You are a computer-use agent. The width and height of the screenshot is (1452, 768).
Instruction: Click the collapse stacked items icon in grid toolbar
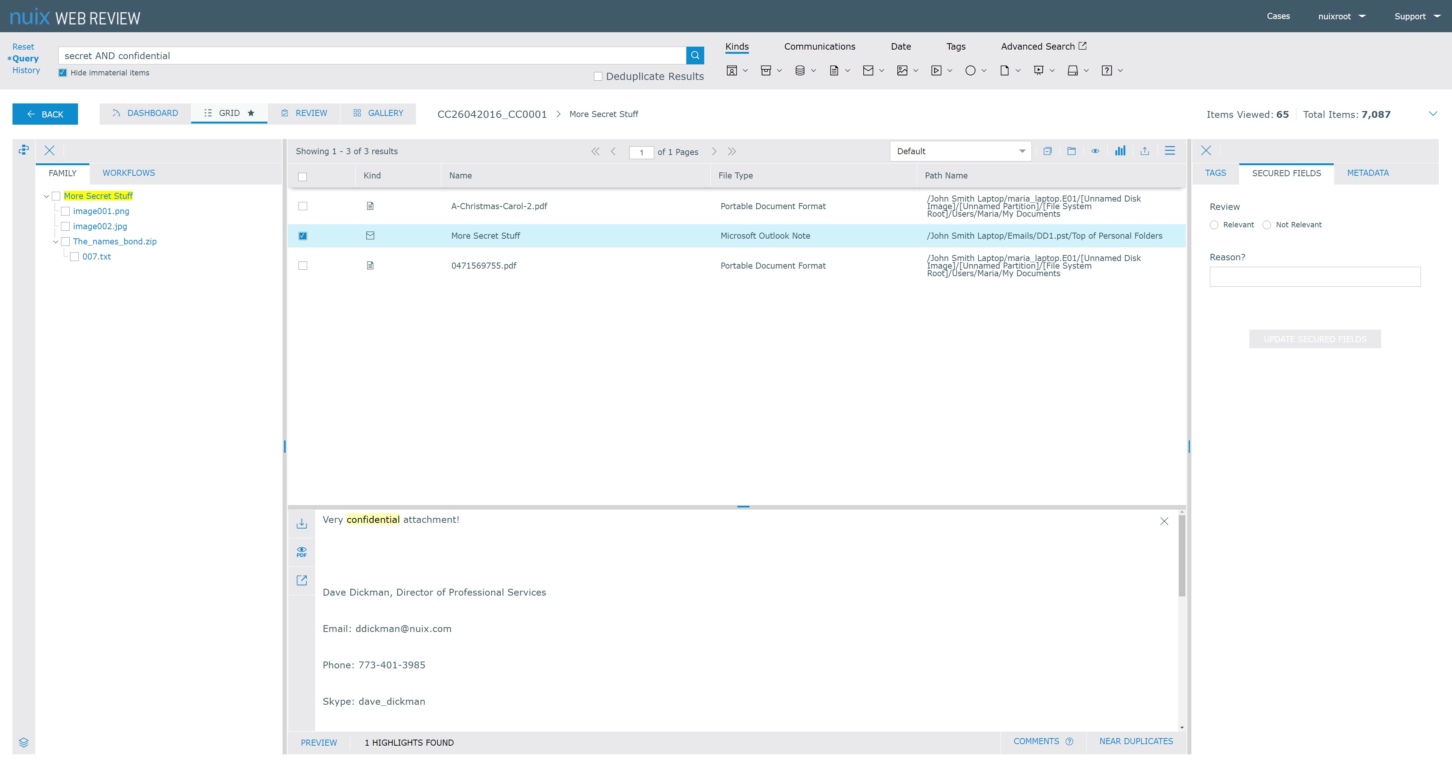click(1047, 151)
